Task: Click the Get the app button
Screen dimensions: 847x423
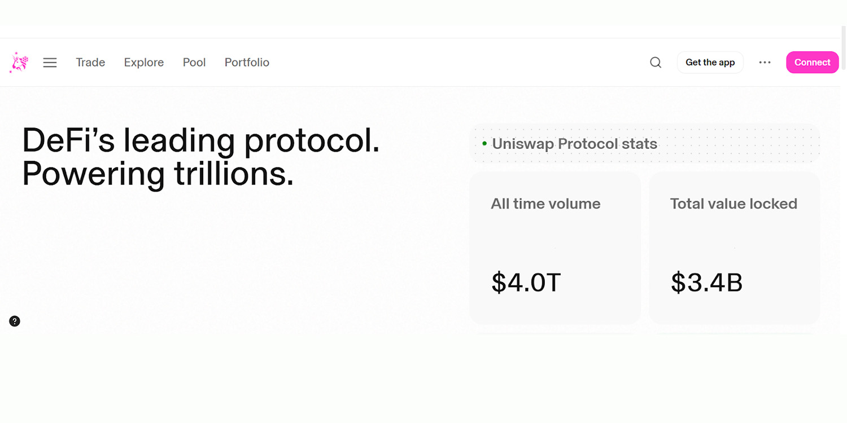Action: tap(710, 62)
